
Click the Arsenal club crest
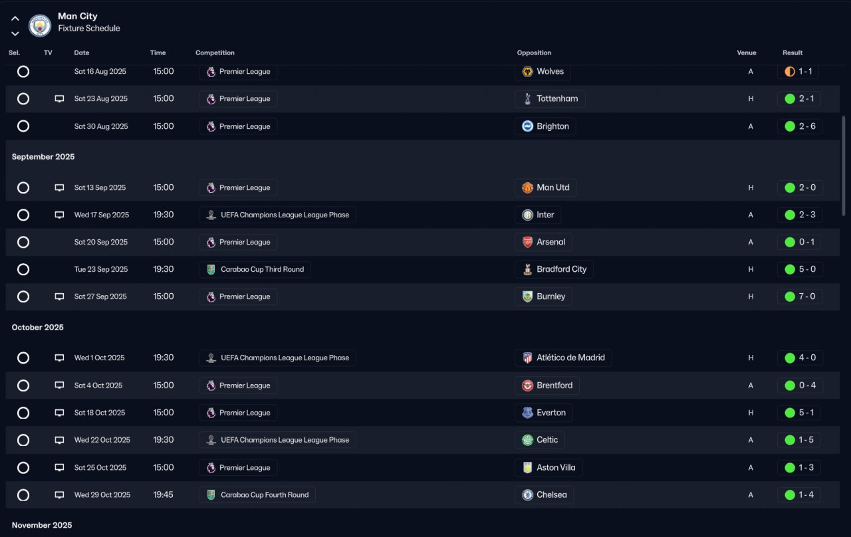click(527, 242)
